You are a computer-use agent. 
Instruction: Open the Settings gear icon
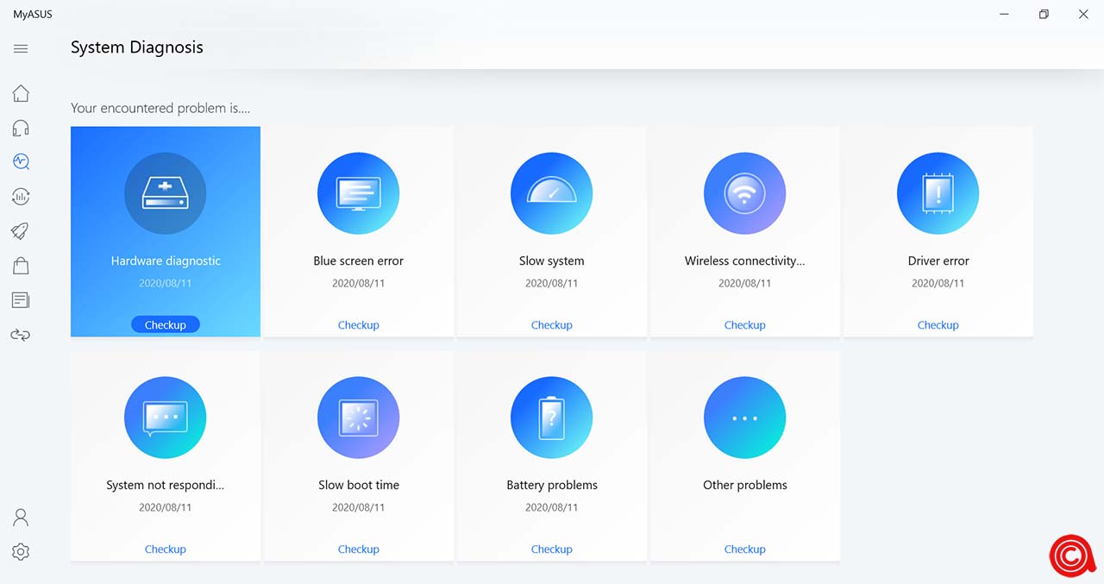click(x=21, y=552)
